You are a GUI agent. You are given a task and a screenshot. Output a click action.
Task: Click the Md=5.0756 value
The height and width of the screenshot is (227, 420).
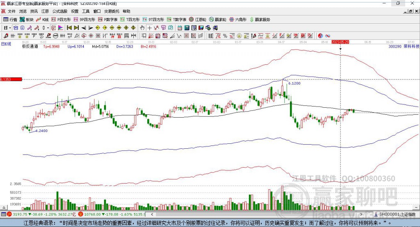(100, 47)
